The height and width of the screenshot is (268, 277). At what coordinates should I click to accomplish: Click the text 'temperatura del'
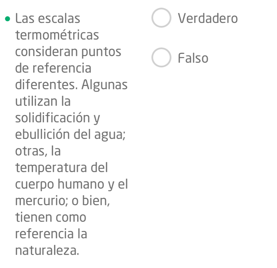(x=62, y=168)
